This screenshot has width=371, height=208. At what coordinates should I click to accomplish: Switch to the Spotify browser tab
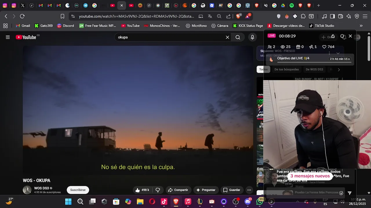click(x=292, y=5)
